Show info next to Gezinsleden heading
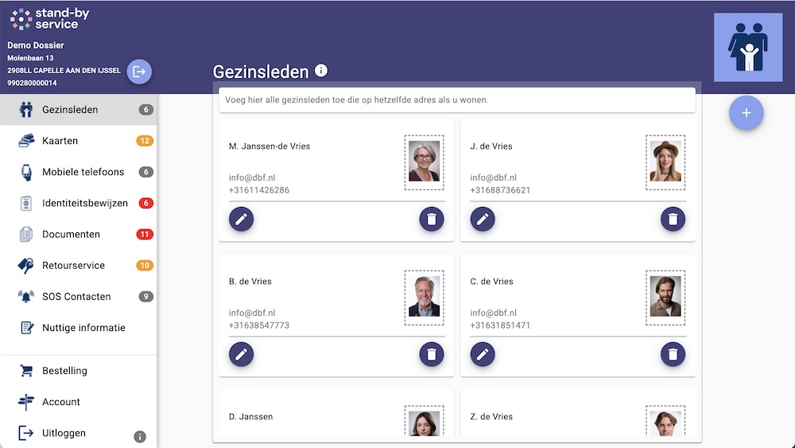 point(321,71)
